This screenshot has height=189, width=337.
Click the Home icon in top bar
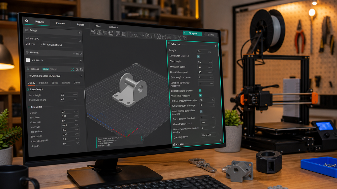coord(27,21)
